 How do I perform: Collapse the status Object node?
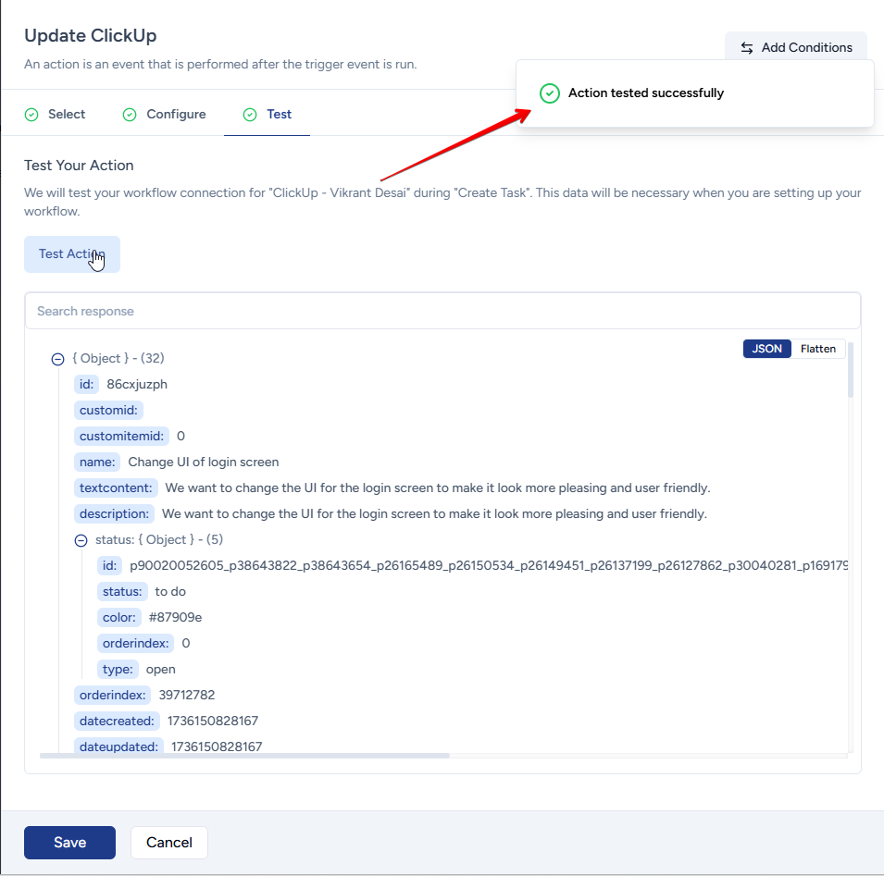coord(81,540)
